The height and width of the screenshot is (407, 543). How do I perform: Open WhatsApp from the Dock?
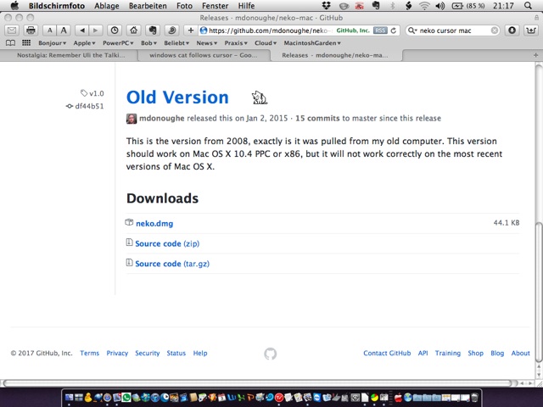pos(126,398)
